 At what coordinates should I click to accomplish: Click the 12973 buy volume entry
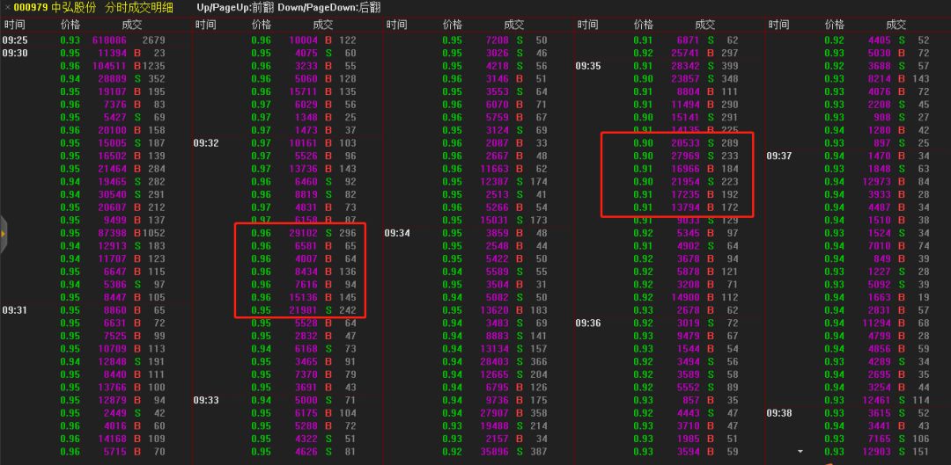click(x=876, y=182)
